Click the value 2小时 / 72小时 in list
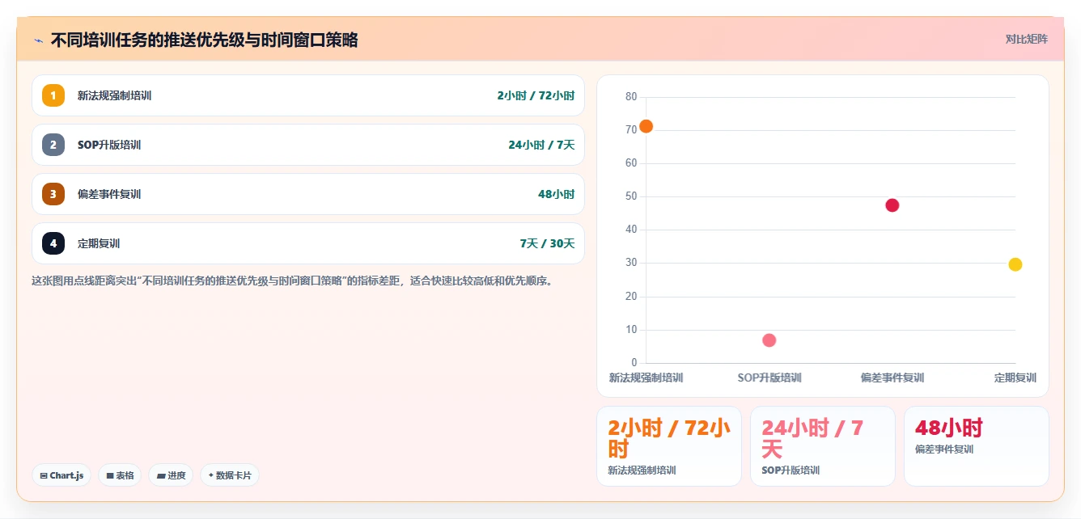The width and height of the screenshot is (1081, 519). [x=536, y=95]
